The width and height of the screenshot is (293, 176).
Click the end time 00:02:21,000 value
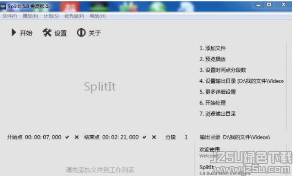pyautogui.click(x=120, y=137)
